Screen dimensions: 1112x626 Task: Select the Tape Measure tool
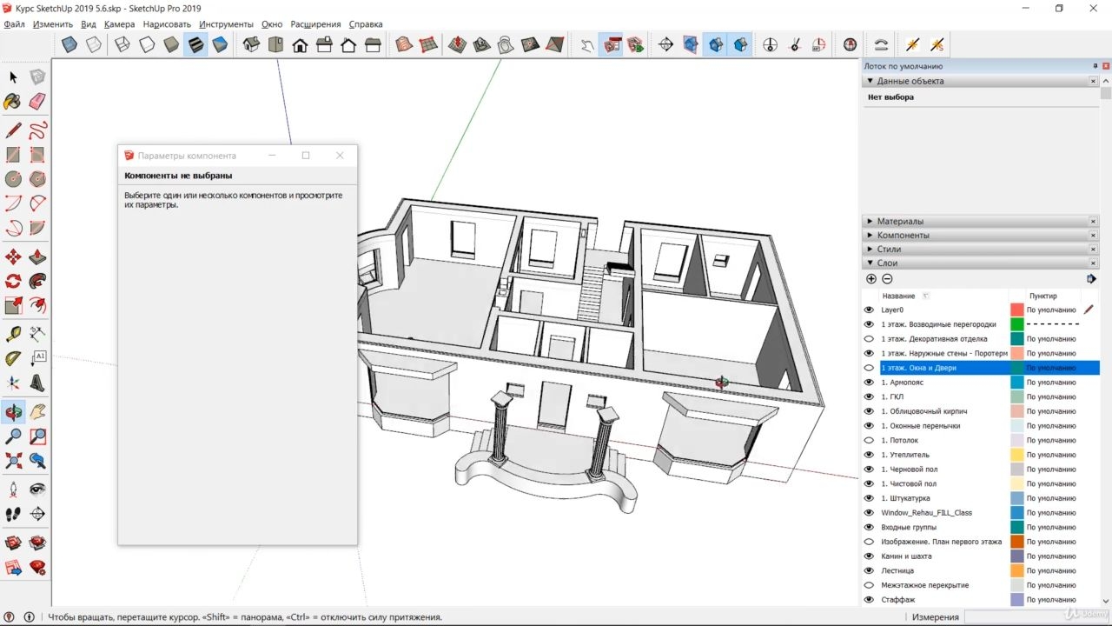(x=13, y=334)
